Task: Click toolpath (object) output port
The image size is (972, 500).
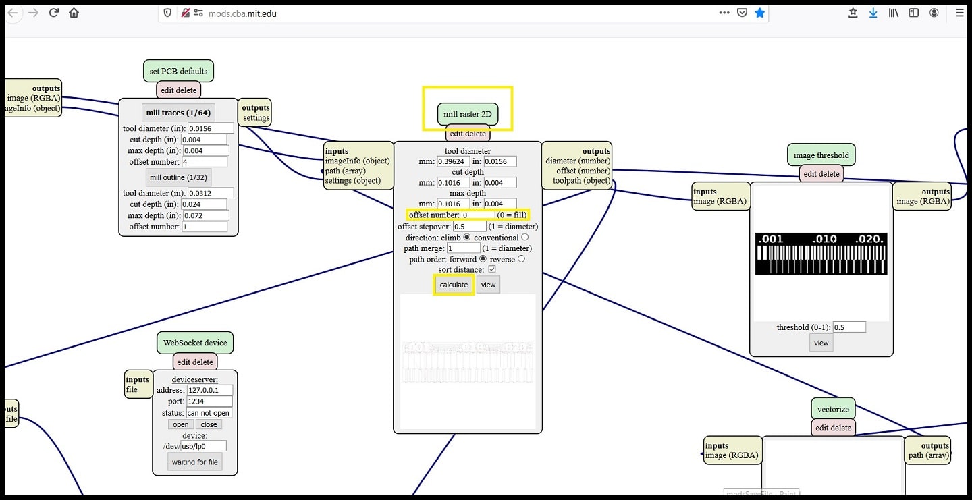Action: pos(582,180)
